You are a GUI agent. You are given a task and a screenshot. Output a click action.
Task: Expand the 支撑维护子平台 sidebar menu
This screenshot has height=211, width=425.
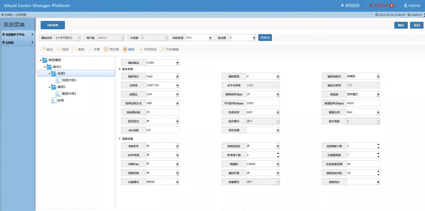click(x=18, y=34)
